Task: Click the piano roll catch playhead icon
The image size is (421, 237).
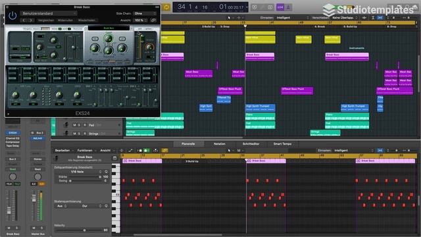Action: [122, 151]
